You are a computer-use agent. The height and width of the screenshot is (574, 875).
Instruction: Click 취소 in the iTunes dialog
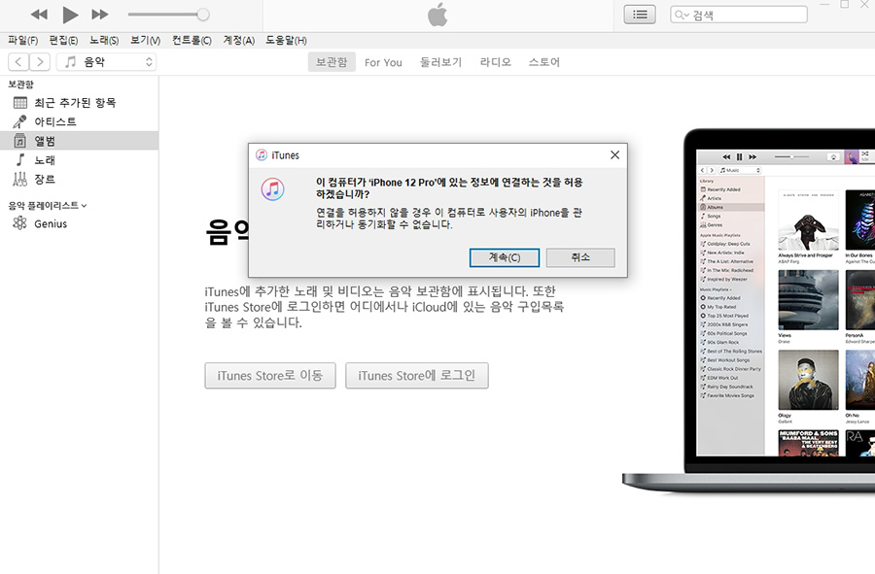point(580,257)
